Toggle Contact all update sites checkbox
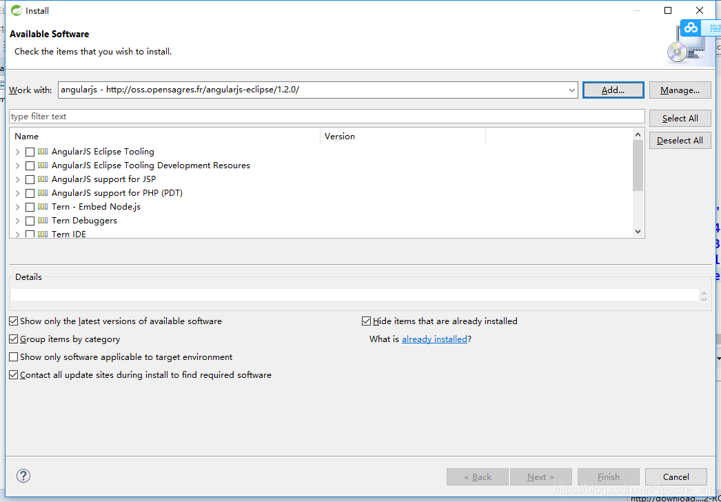Screen dimensions: 721x502 14,375
